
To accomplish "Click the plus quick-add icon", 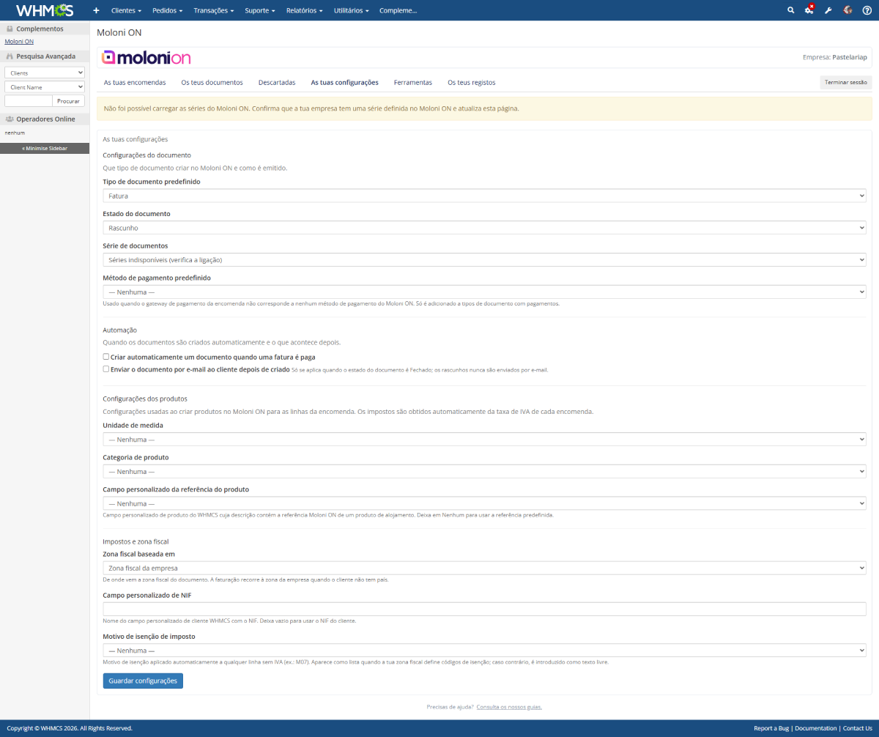I will click(x=96, y=10).
